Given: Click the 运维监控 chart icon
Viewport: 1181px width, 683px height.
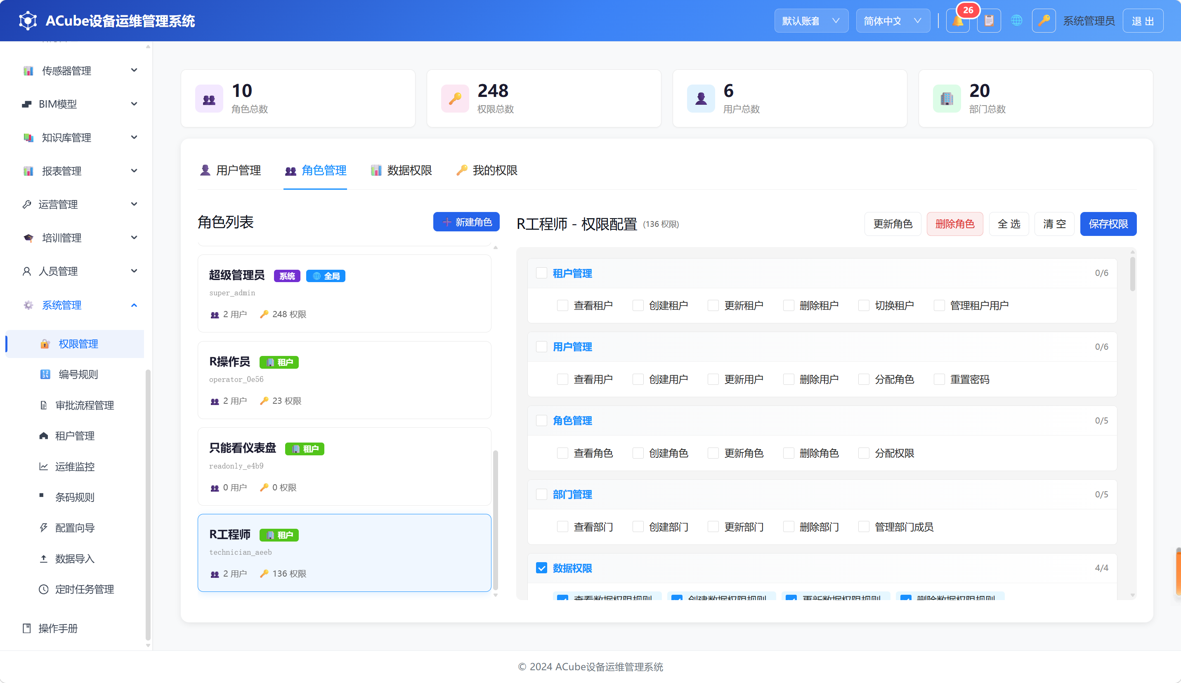Looking at the screenshot, I should (44, 466).
